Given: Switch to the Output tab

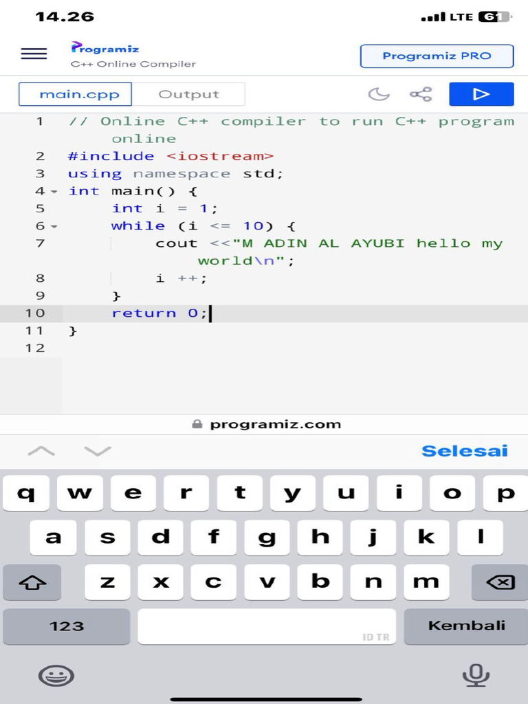Looking at the screenshot, I should click(x=188, y=94).
